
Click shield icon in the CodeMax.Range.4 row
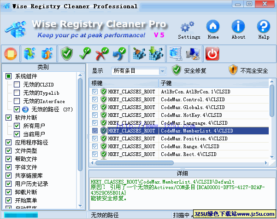click(104, 146)
